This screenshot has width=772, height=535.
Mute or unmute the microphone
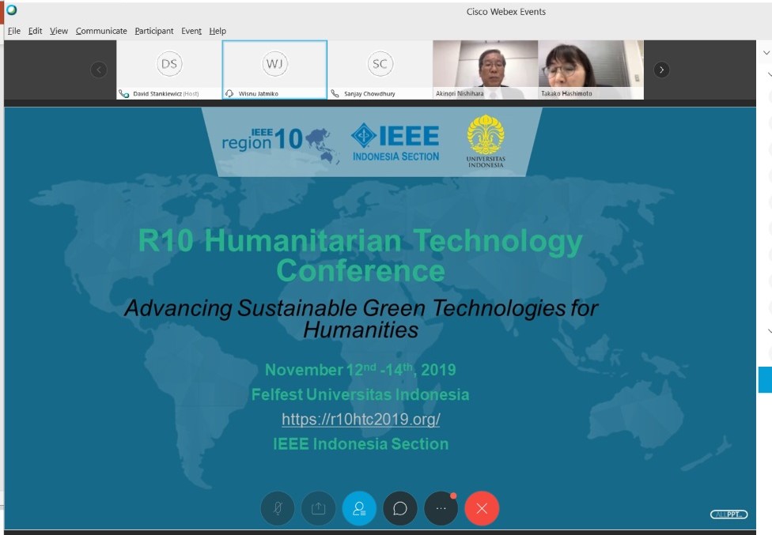[x=278, y=508]
